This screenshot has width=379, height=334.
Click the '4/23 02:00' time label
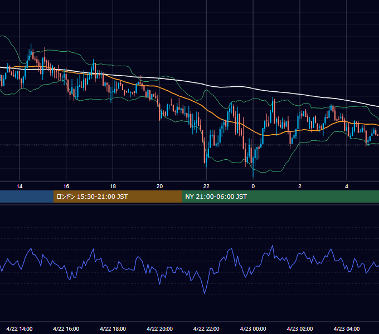(x=300, y=328)
